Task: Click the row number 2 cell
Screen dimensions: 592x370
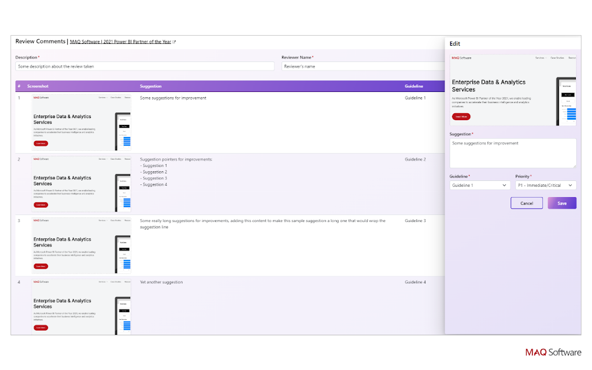Action: click(19, 160)
